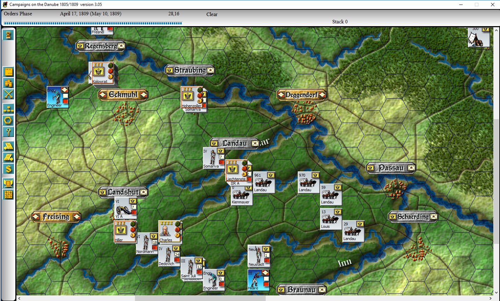This screenshot has width=500, height=301.
Task: Click the "Orders Phase" status text
Action: [18, 14]
